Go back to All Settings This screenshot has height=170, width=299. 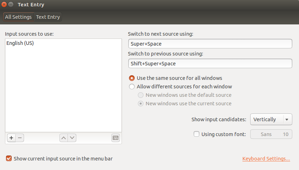coord(18,17)
